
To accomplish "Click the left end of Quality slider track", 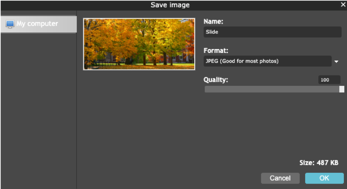I will coord(207,89).
